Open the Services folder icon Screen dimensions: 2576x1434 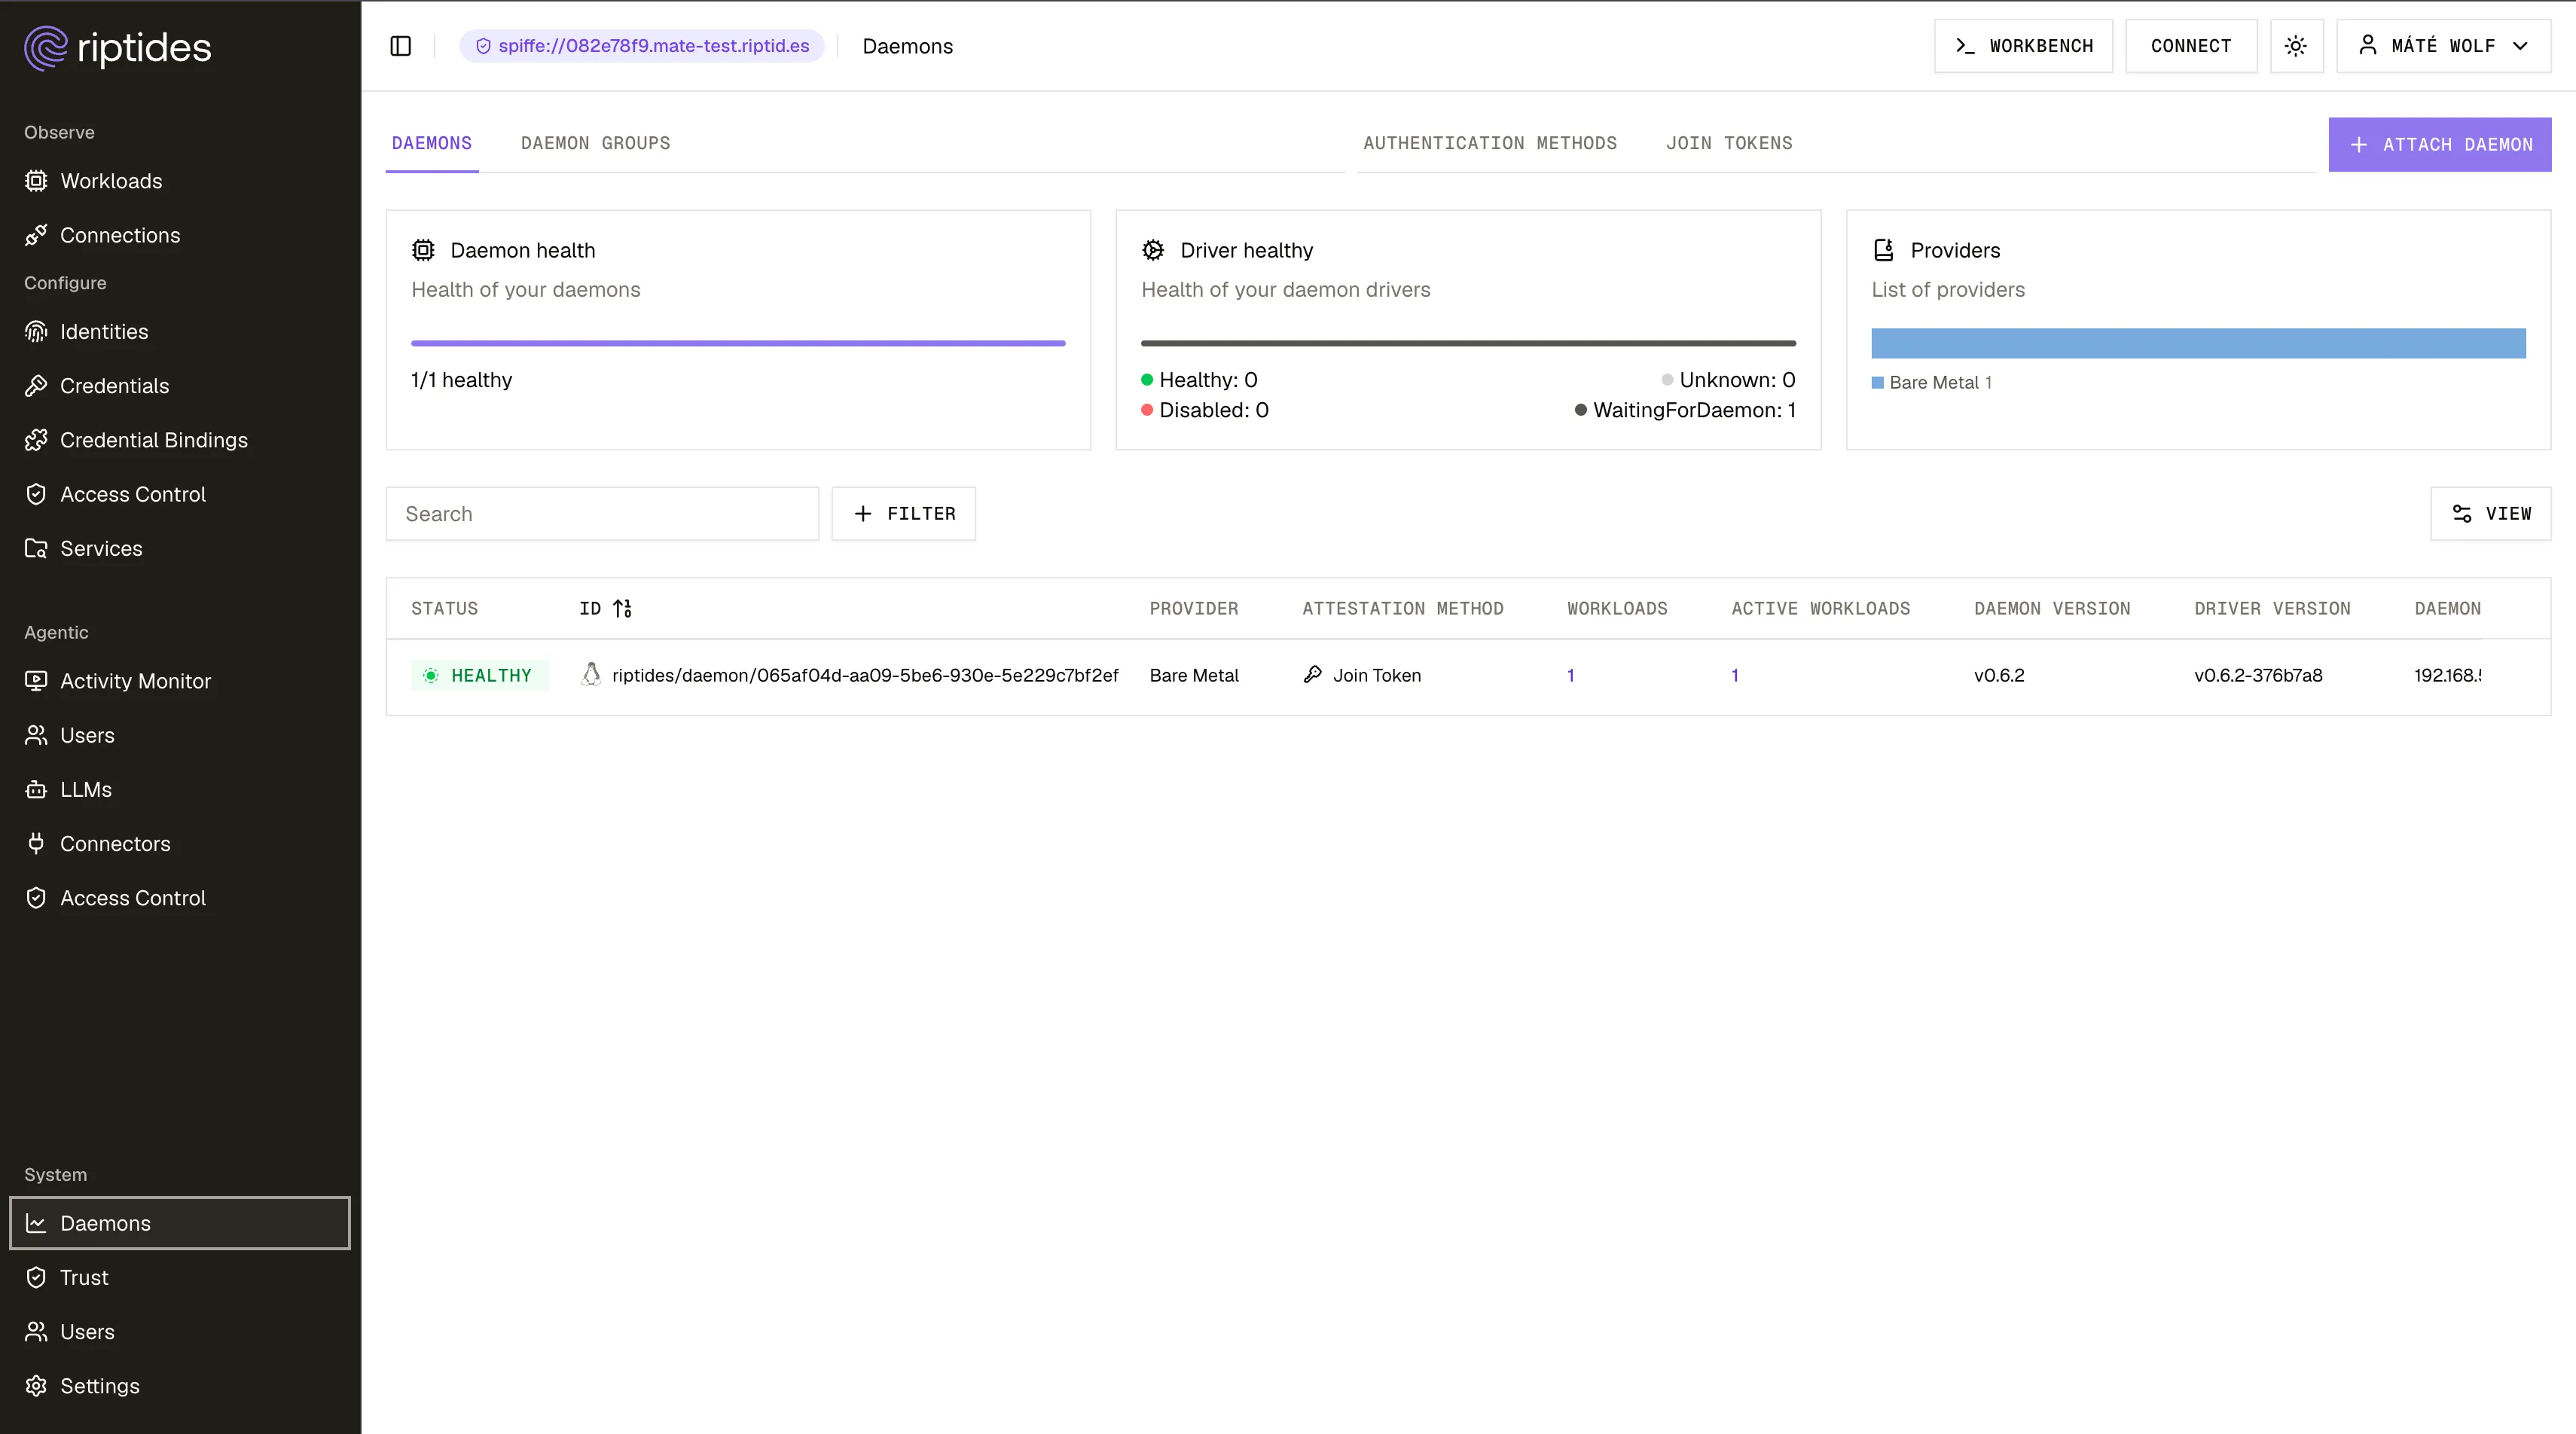36,549
